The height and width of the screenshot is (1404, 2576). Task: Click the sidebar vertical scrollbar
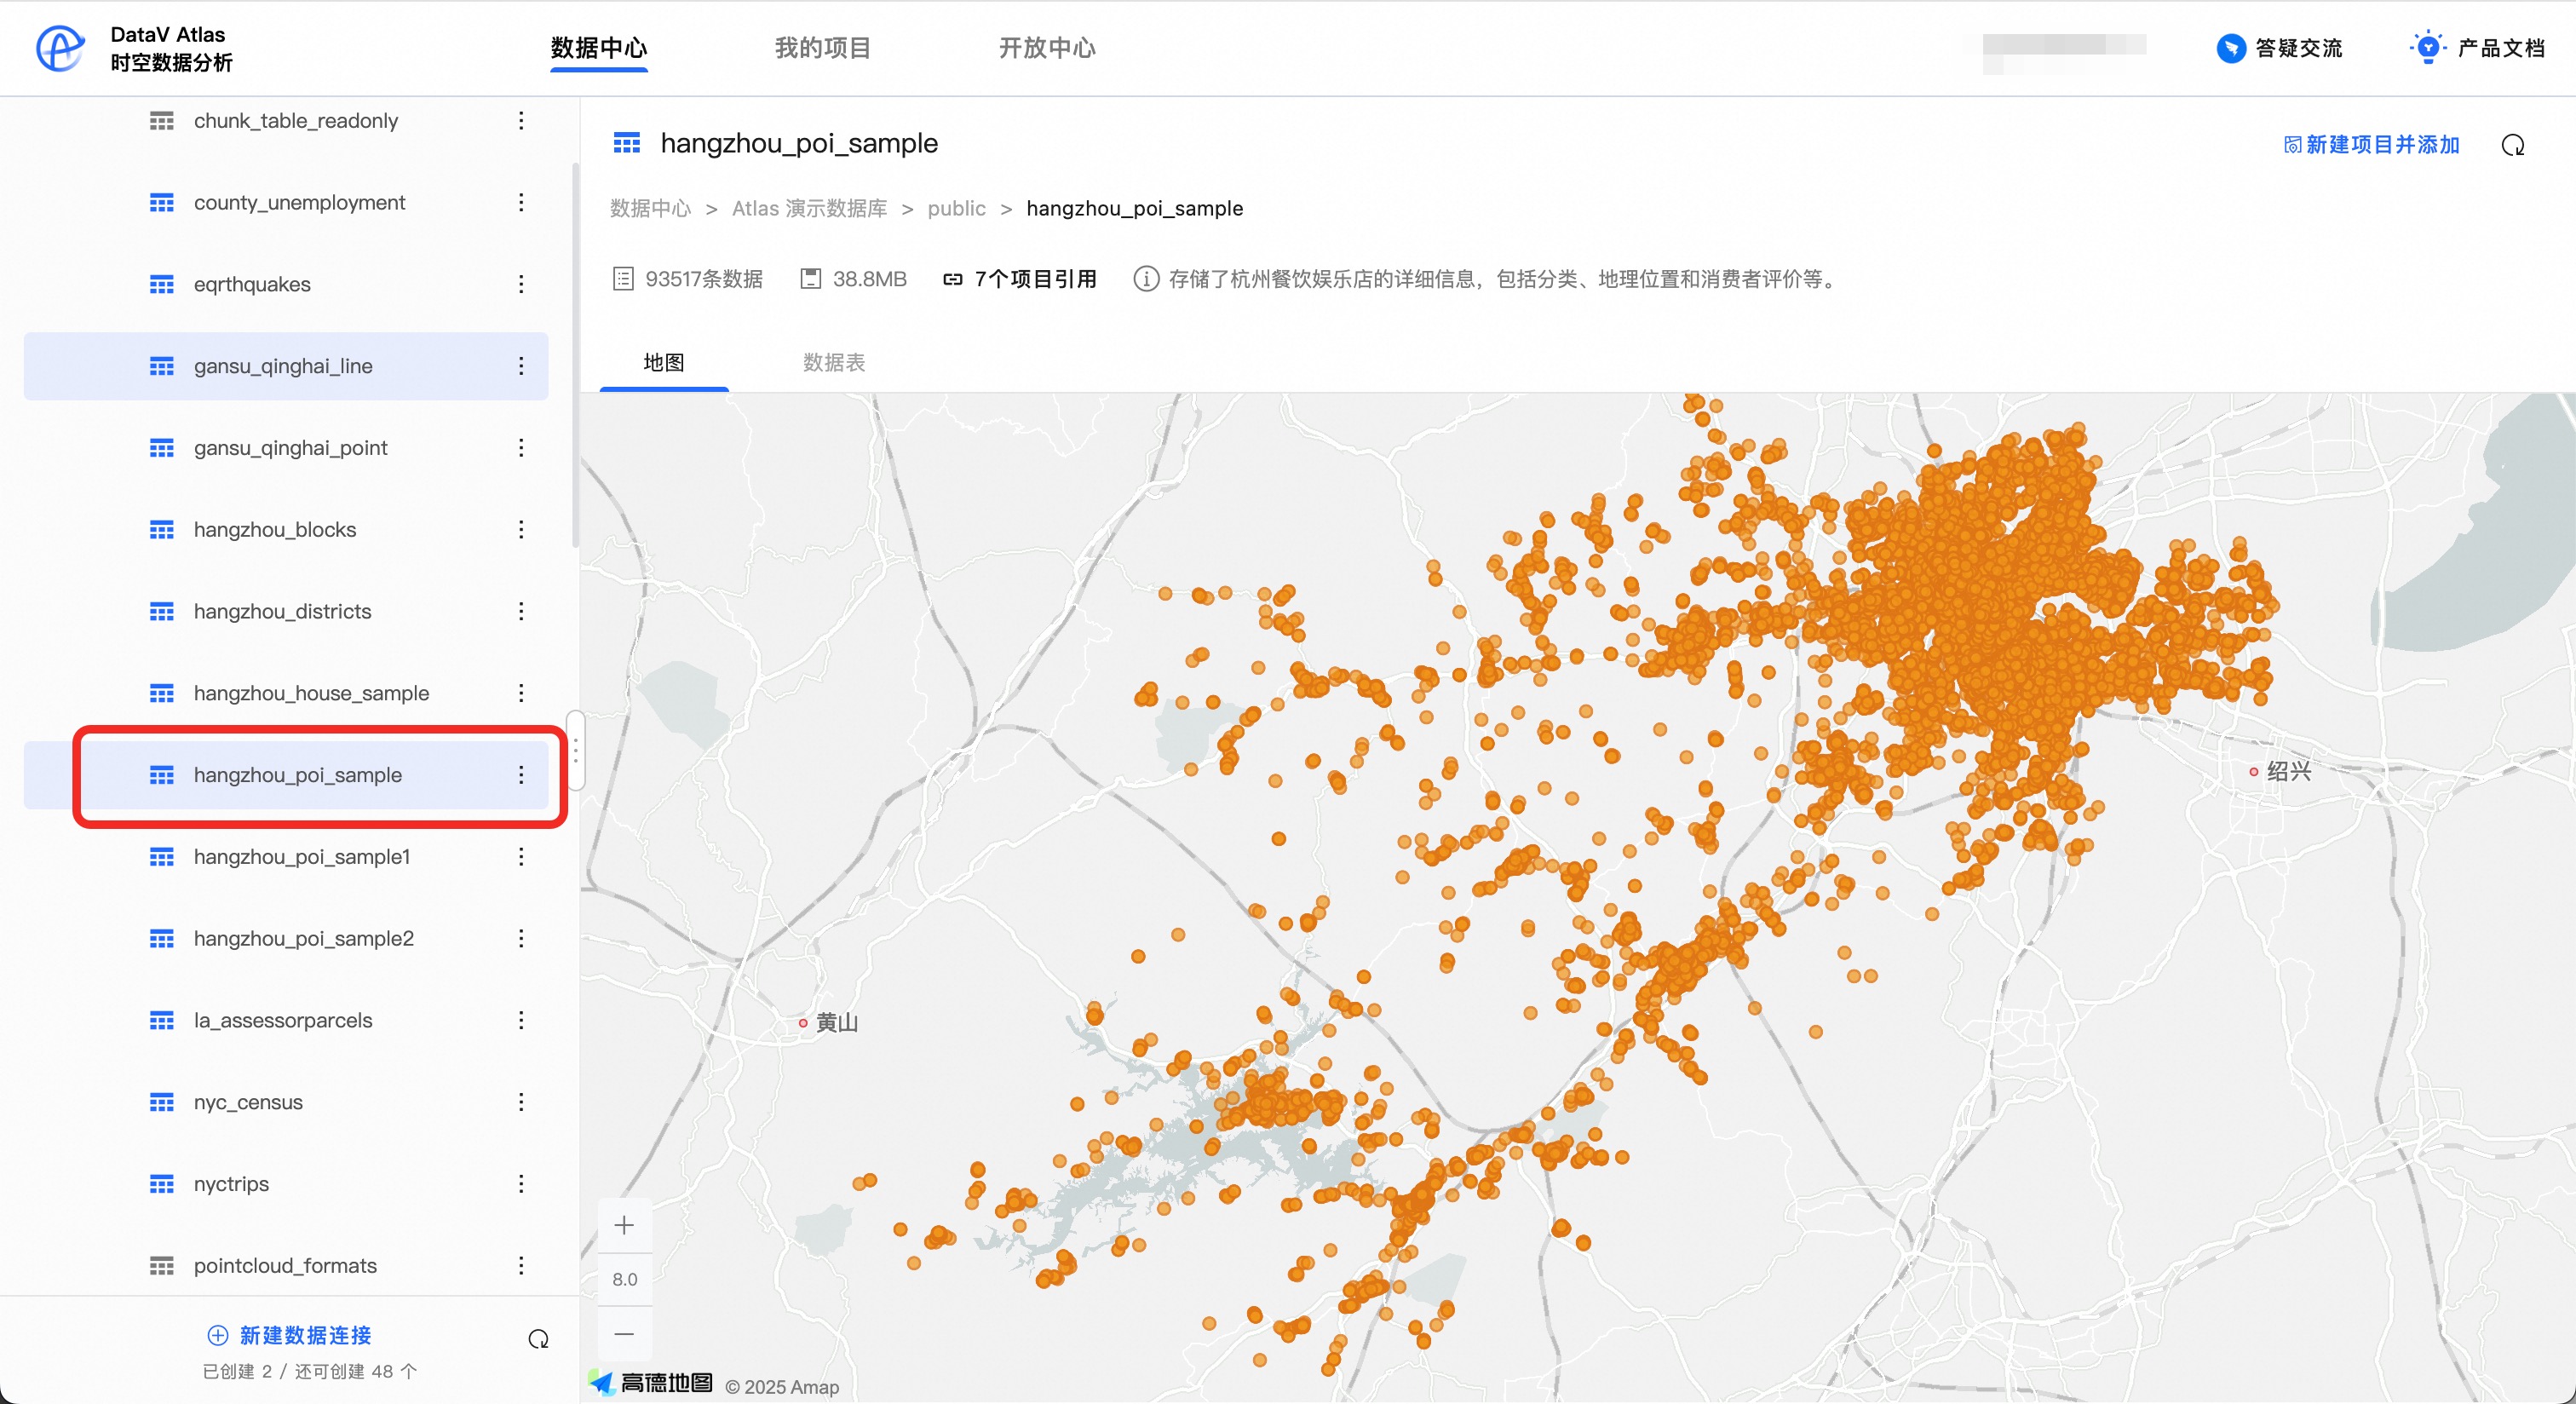[x=575, y=355]
